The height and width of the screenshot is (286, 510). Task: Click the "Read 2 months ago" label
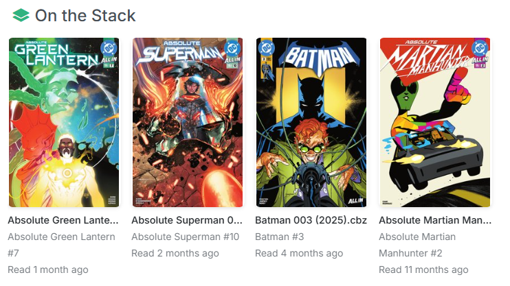175,253
